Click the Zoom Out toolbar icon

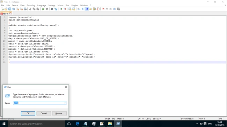click(x=65, y=9)
